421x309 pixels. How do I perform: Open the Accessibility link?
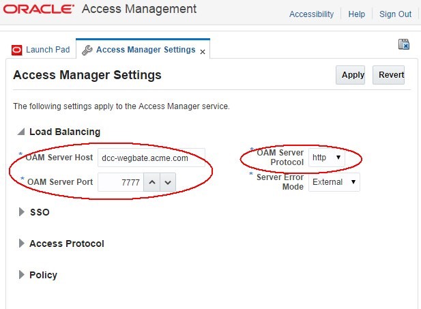[311, 14]
